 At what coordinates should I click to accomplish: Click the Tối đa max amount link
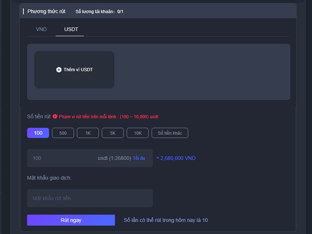pos(138,158)
